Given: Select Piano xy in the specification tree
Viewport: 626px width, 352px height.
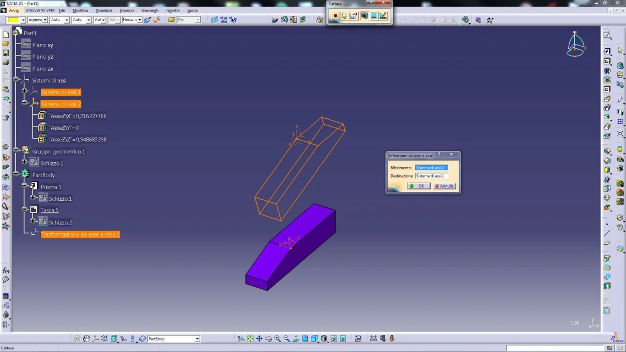Looking at the screenshot, I should tap(43, 45).
